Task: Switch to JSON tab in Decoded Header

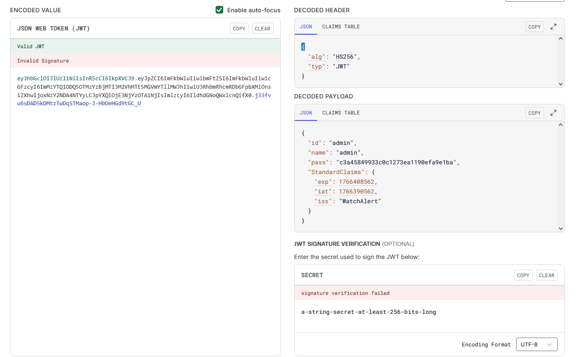Action: point(306,27)
